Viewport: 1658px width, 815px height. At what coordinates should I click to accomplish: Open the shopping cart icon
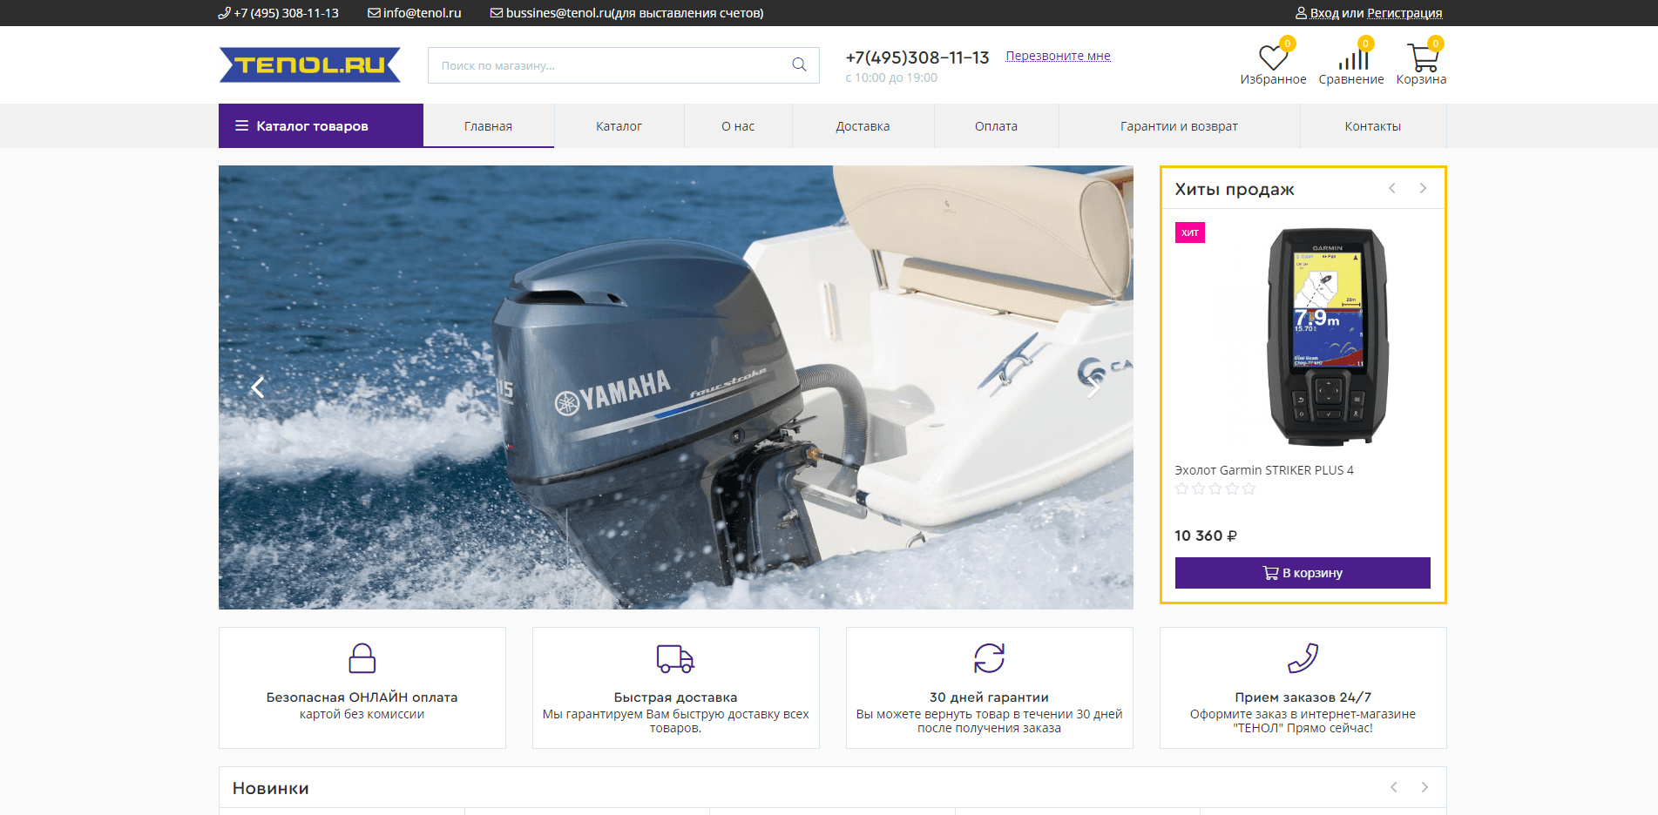pyautogui.click(x=1422, y=58)
